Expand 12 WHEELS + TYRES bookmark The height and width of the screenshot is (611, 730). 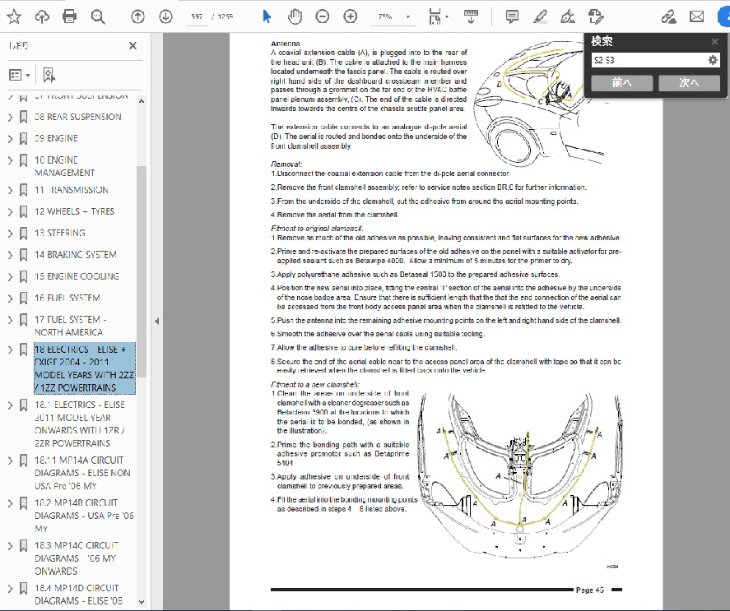(10, 211)
